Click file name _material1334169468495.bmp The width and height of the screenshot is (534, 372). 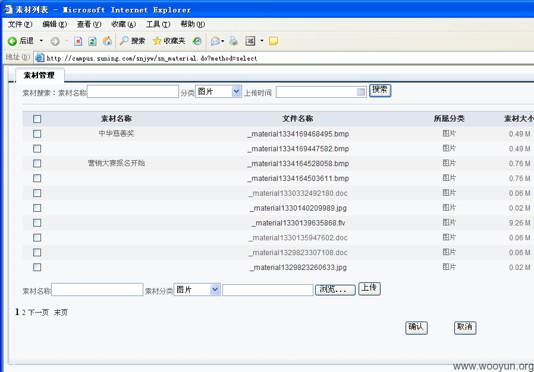tap(298, 134)
